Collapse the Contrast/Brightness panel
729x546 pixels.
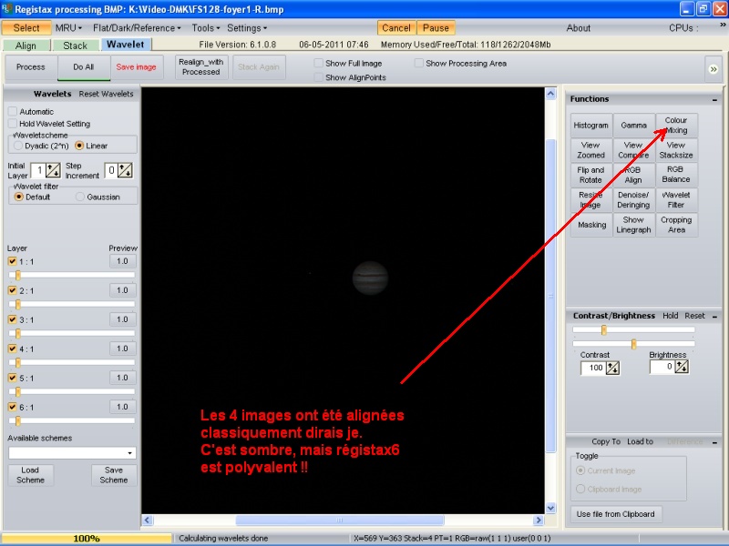(715, 315)
